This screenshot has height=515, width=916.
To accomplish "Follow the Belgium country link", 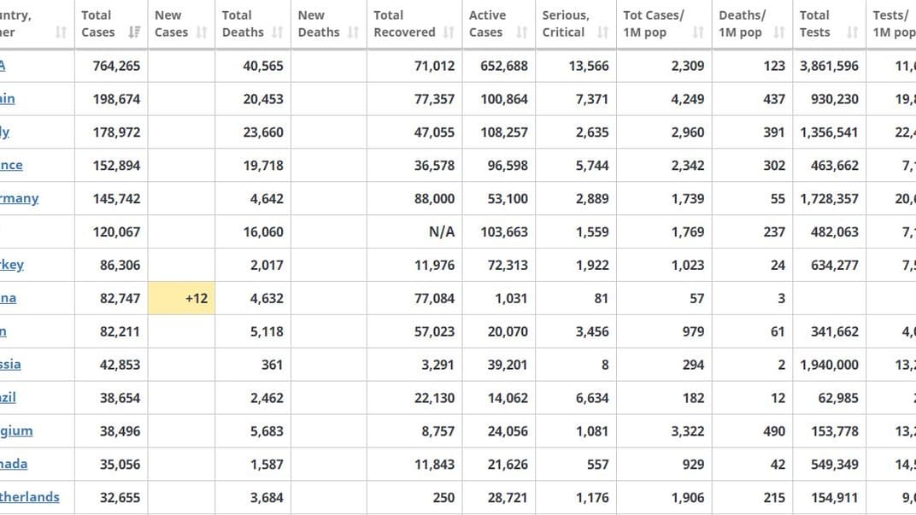I will click(x=16, y=430).
